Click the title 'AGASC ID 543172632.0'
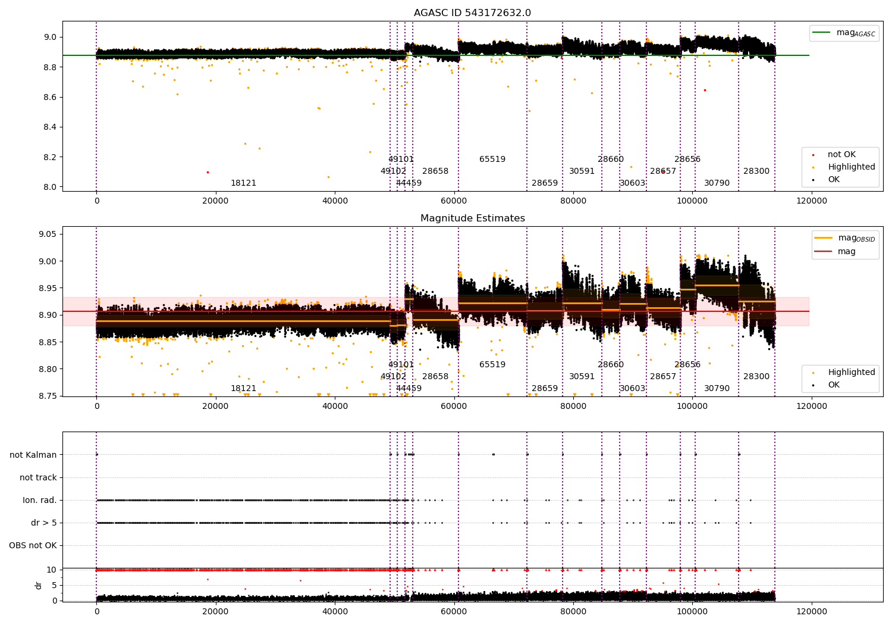The height and width of the screenshot is (625, 892). 472,13
